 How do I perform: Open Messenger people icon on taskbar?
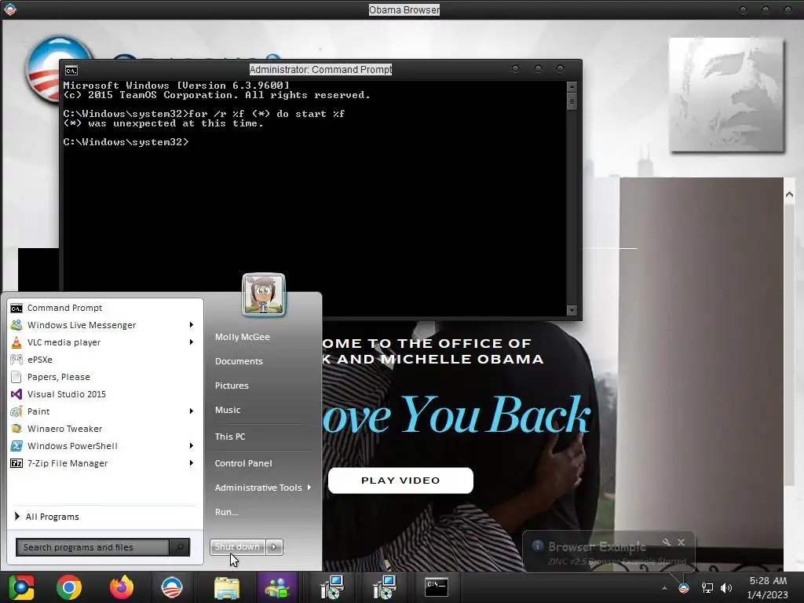[x=277, y=587]
